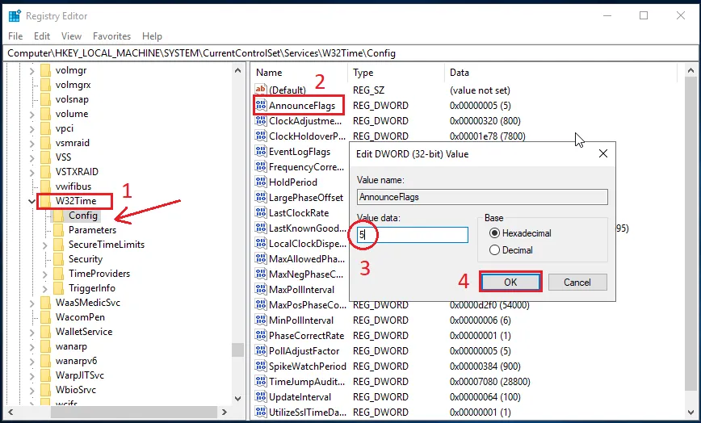This screenshot has width=701, height=423.
Task: Click the string icon beside (Default) value
Action: 261,90
